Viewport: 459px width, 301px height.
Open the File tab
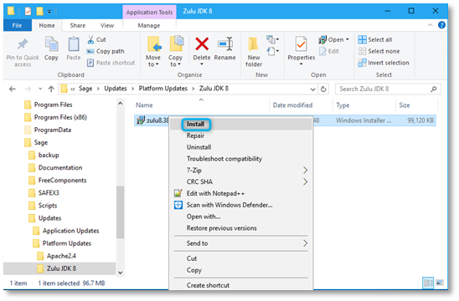click(18, 25)
